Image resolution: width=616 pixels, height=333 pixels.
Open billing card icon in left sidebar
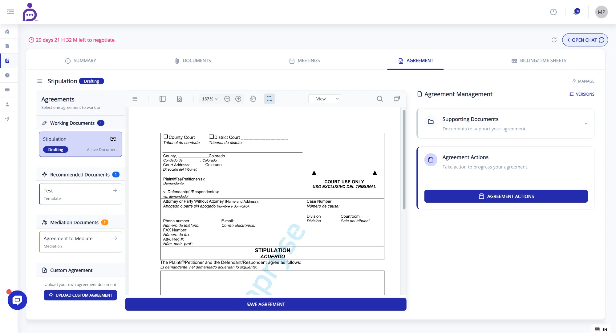pos(7,89)
